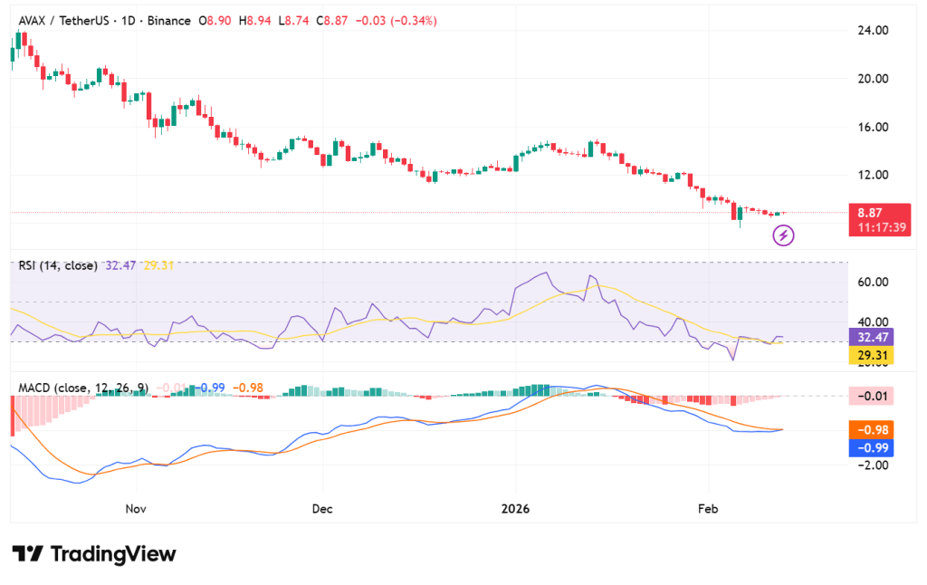Click the 11:17:39 countdown timer

(x=882, y=227)
